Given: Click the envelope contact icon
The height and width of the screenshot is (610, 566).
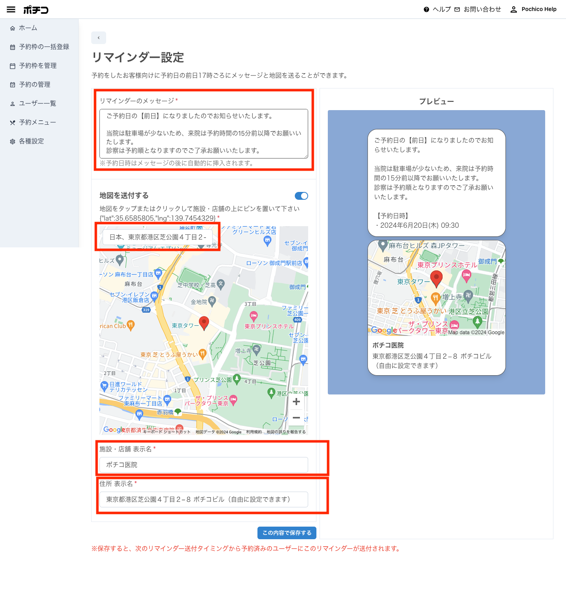Looking at the screenshot, I should (457, 9).
